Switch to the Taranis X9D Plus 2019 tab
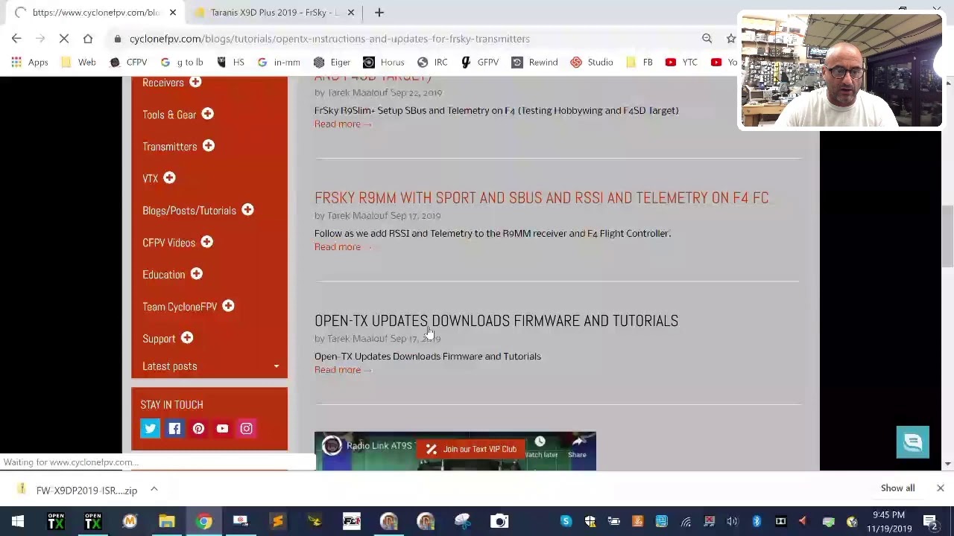Screen dimensions: 954x536 276,13
